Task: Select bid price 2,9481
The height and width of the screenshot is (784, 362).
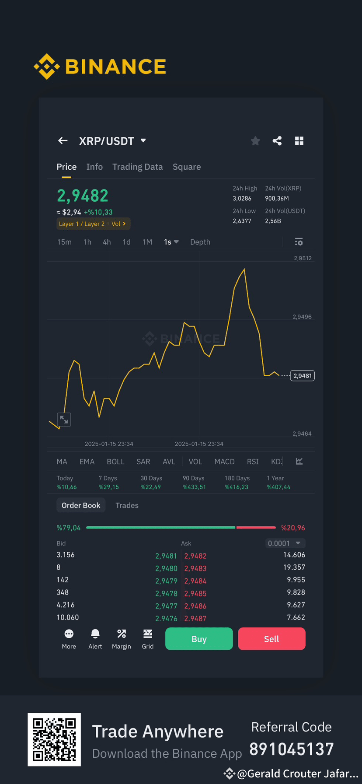Action: [x=166, y=556]
